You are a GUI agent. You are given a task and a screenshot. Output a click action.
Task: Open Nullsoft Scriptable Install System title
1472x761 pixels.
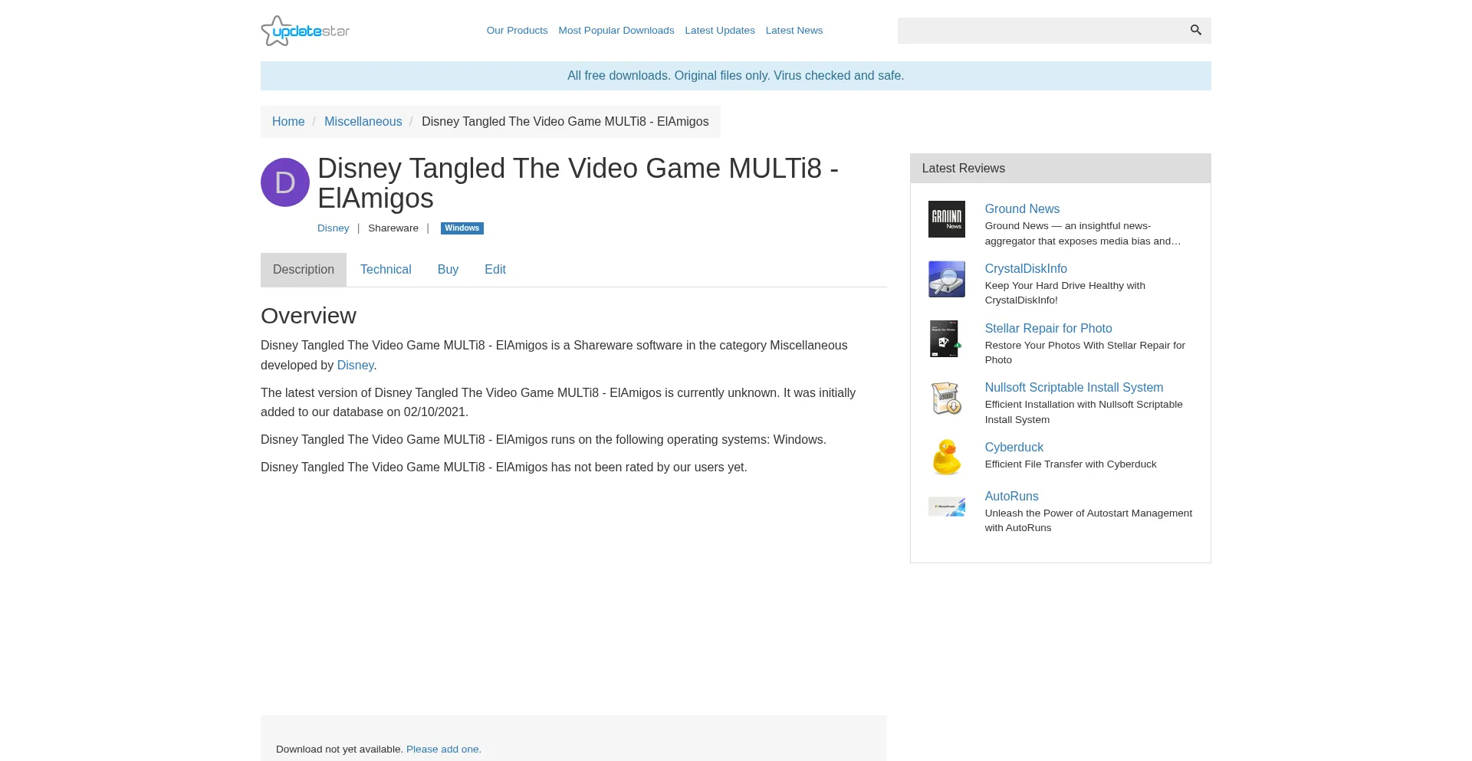click(1074, 388)
